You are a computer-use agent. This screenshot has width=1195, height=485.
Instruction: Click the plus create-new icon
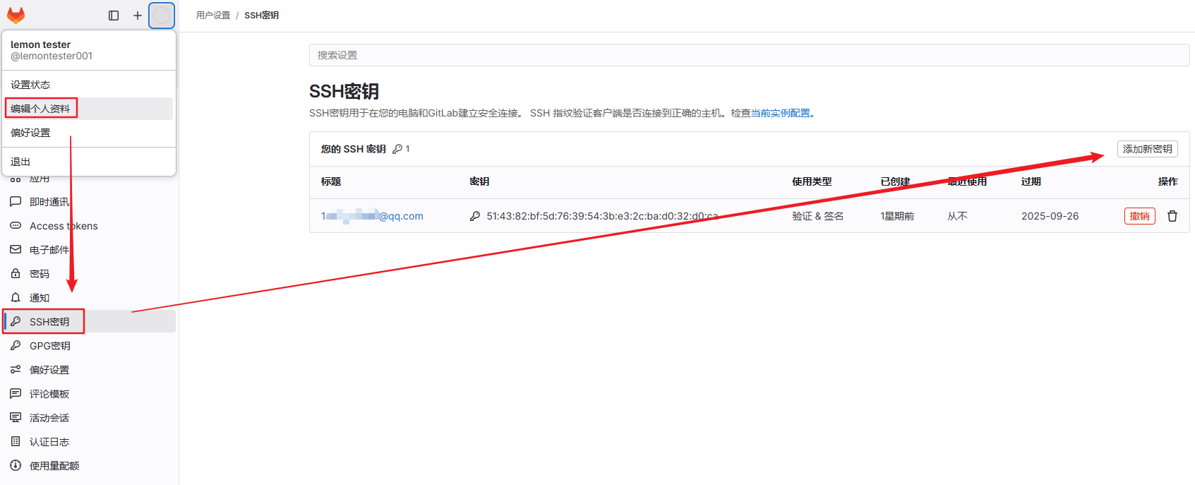point(138,16)
